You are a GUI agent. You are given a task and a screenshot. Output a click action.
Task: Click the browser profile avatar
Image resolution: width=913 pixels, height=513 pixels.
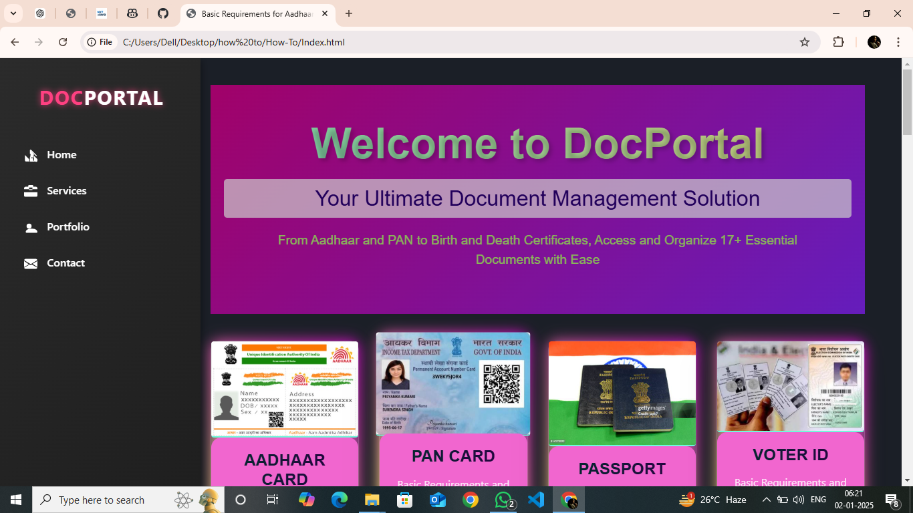[874, 41]
